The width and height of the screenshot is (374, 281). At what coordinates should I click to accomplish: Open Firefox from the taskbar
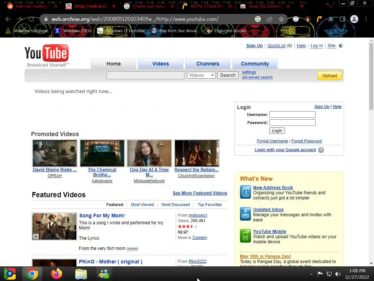(57, 274)
